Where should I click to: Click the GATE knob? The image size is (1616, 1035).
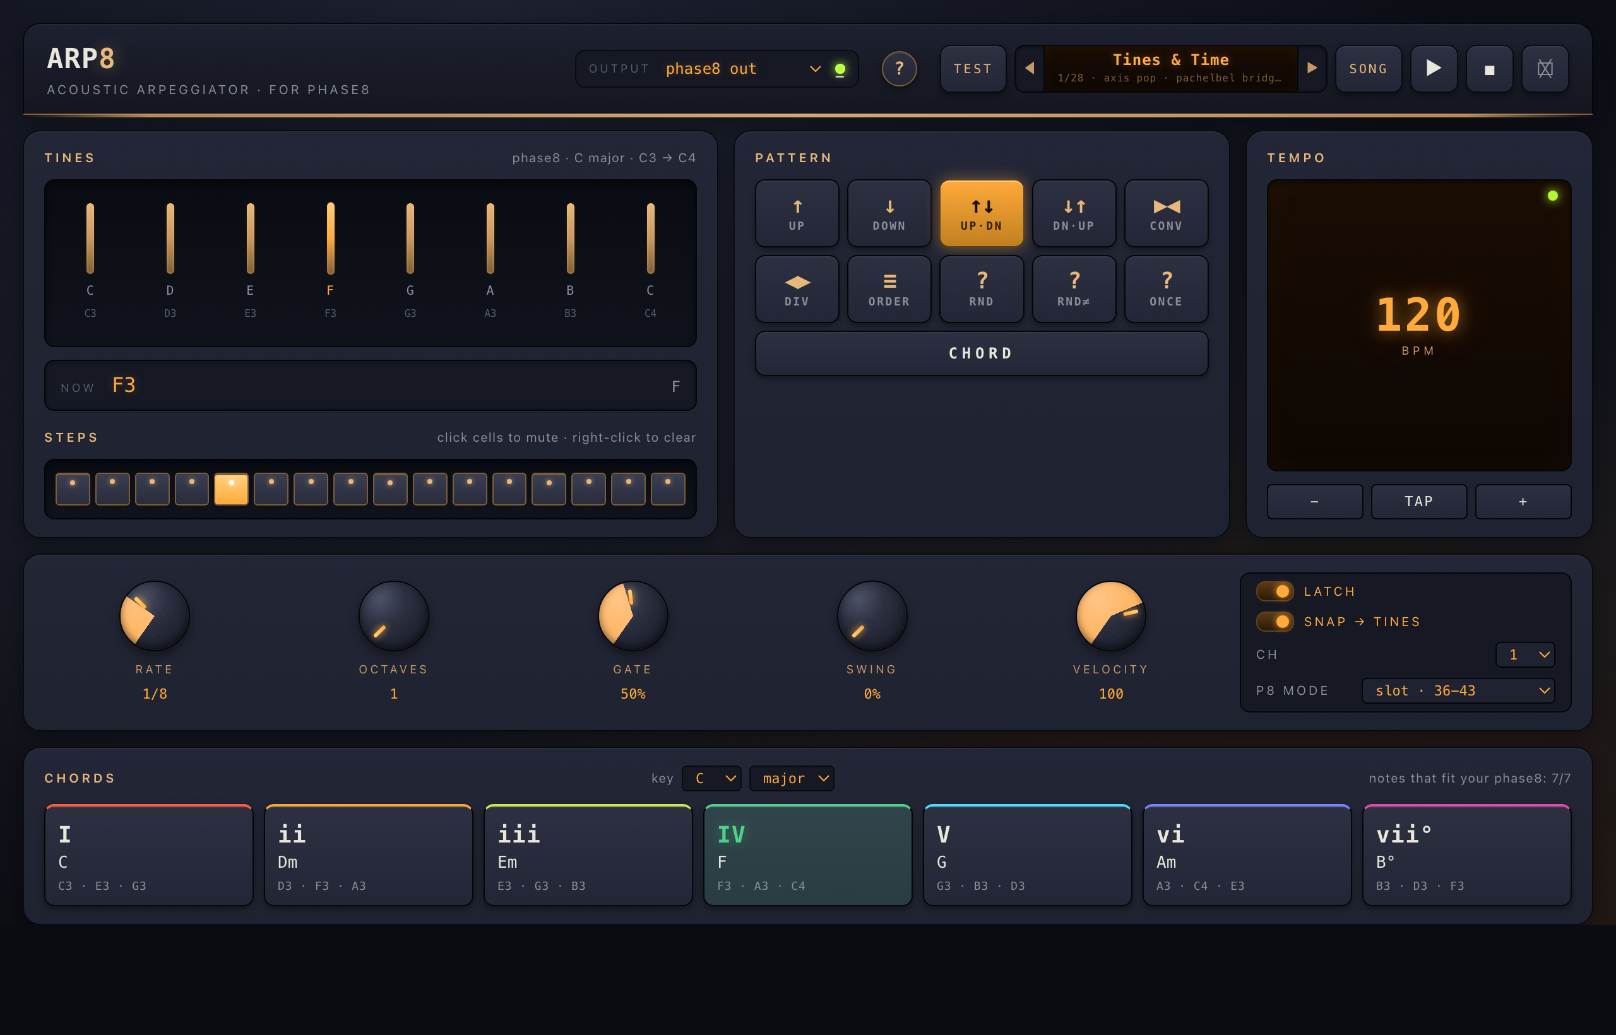633,615
